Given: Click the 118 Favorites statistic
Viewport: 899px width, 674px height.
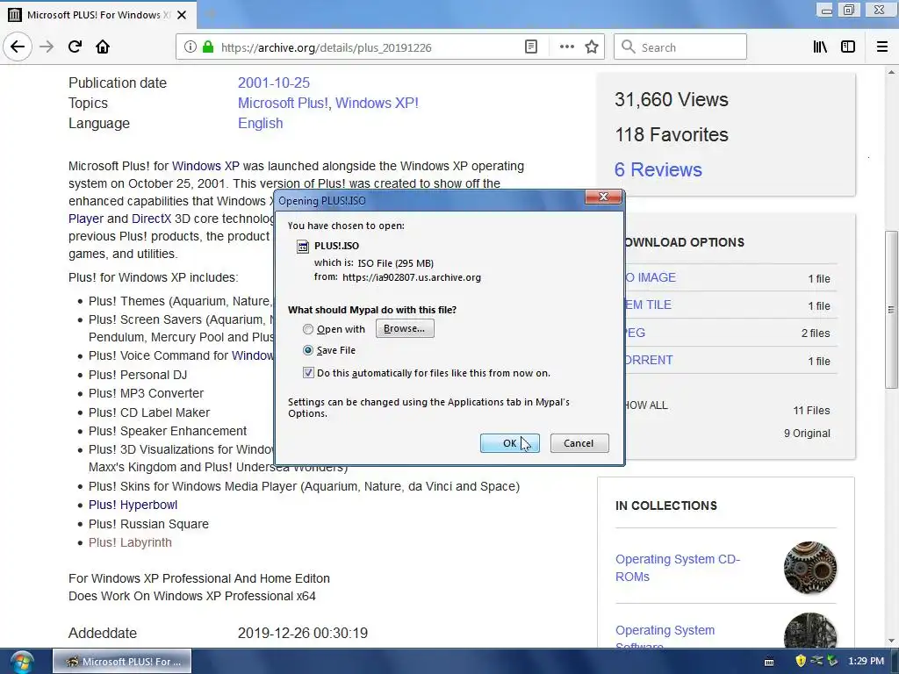Looking at the screenshot, I should 672,134.
